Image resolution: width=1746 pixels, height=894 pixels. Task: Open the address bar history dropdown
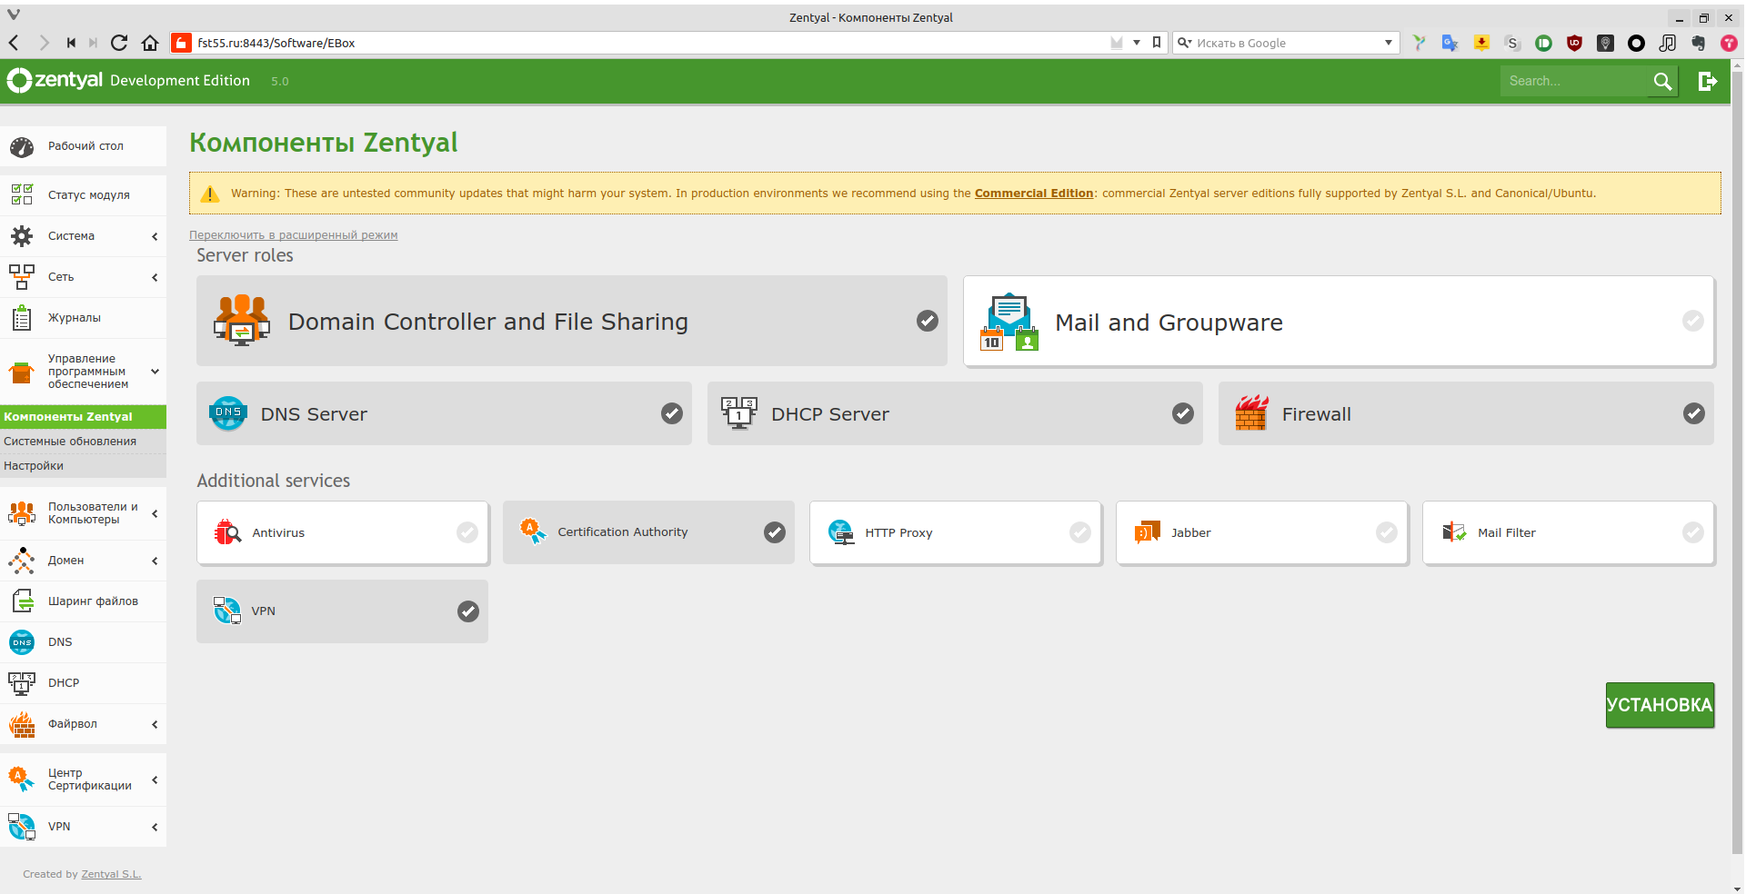click(1137, 43)
